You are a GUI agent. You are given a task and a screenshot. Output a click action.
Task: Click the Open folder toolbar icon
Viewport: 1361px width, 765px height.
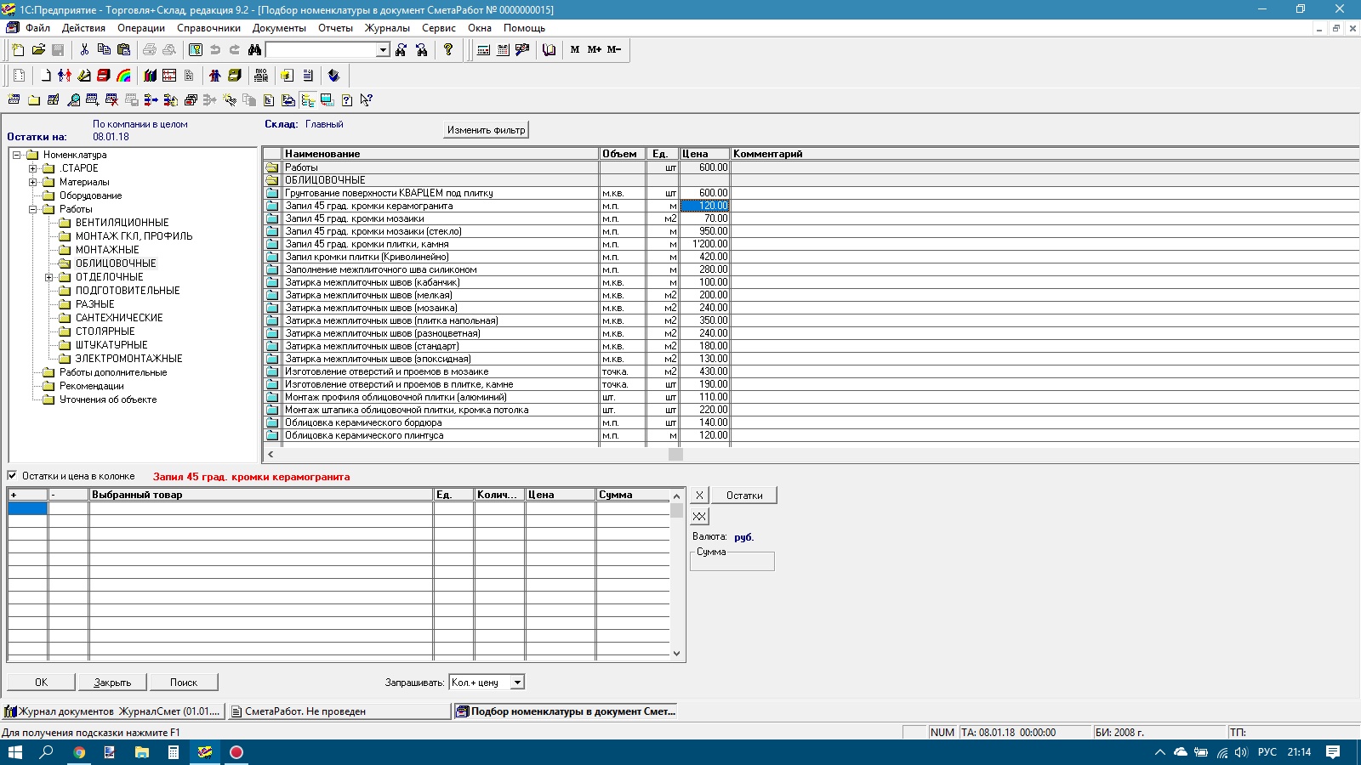pyautogui.click(x=38, y=50)
